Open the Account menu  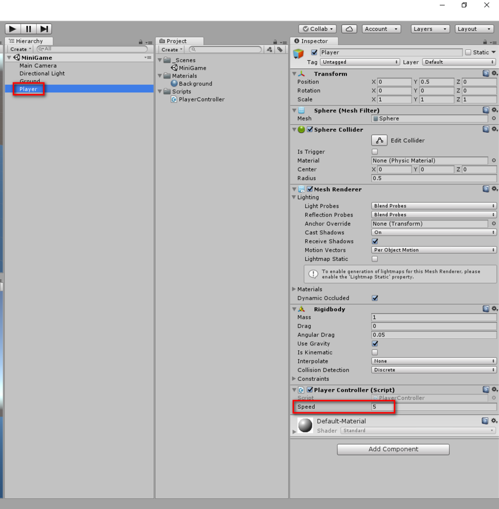pos(382,29)
